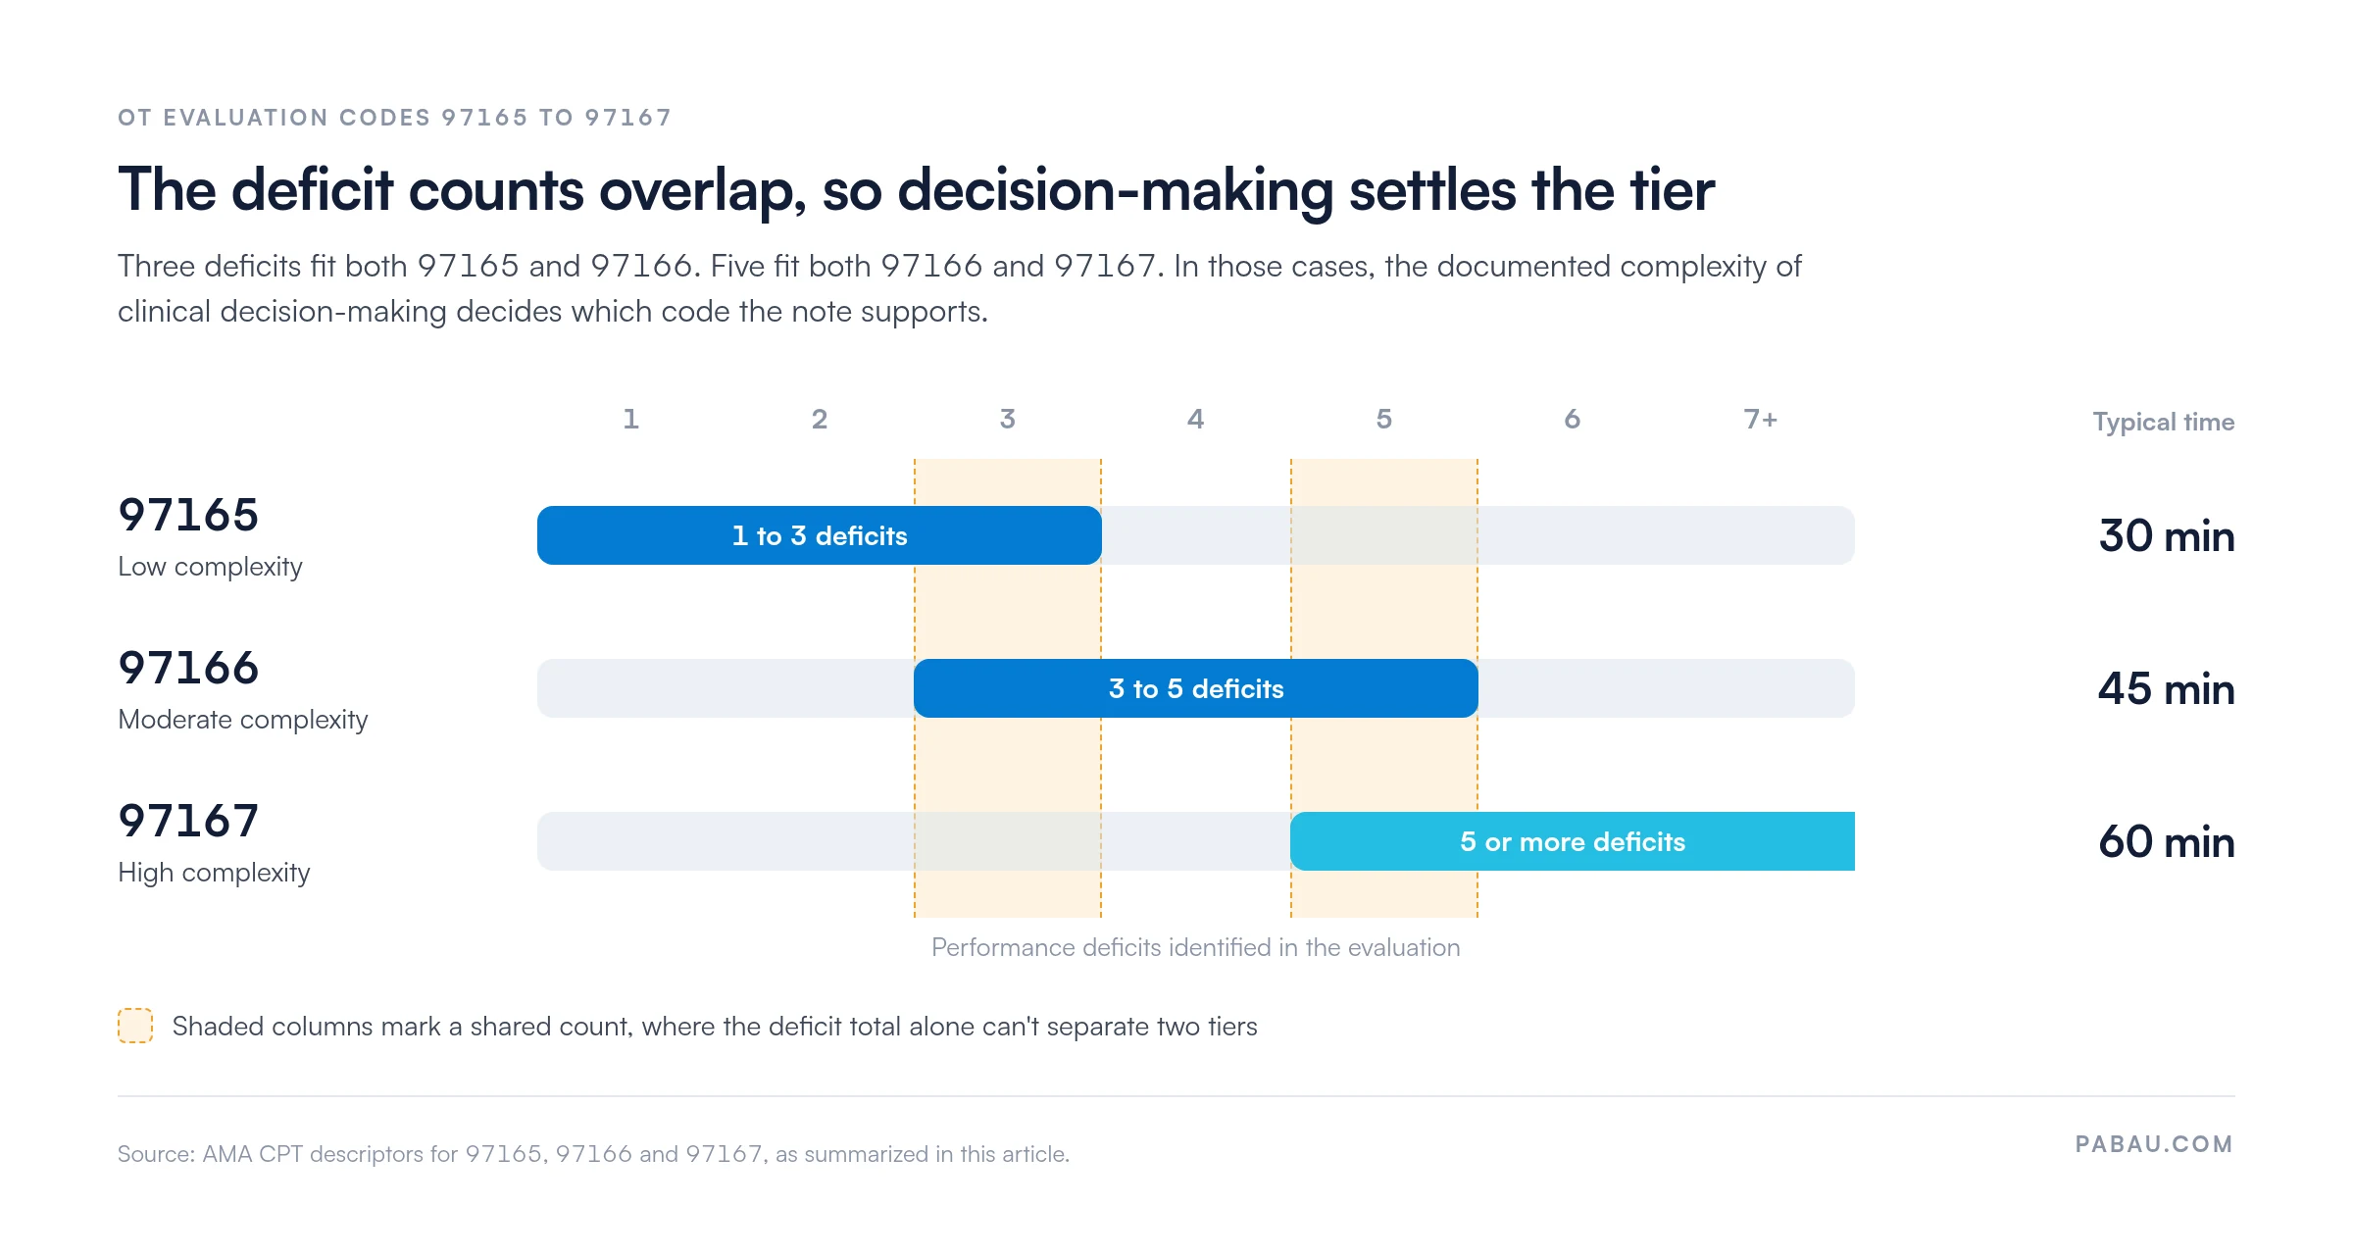2353x1257 pixels.
Task: Click the 'Typical time' column heading
Action: click(2164, 422)
